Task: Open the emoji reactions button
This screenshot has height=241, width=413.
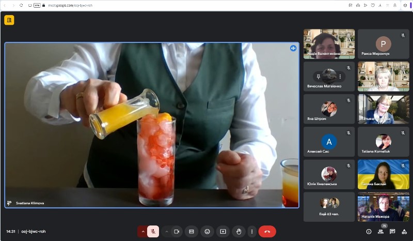Action: point(208,232)
